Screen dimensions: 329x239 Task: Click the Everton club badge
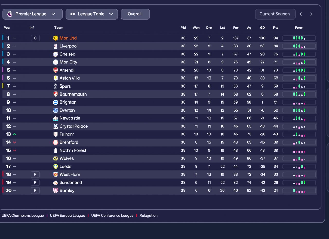(x=56, y=110)
